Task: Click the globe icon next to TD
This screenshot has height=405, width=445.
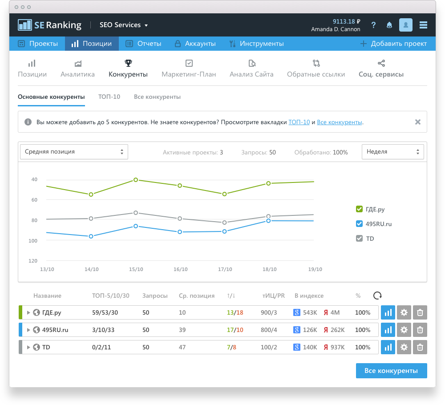Action: pyautogui.click(x=36, y=347)
